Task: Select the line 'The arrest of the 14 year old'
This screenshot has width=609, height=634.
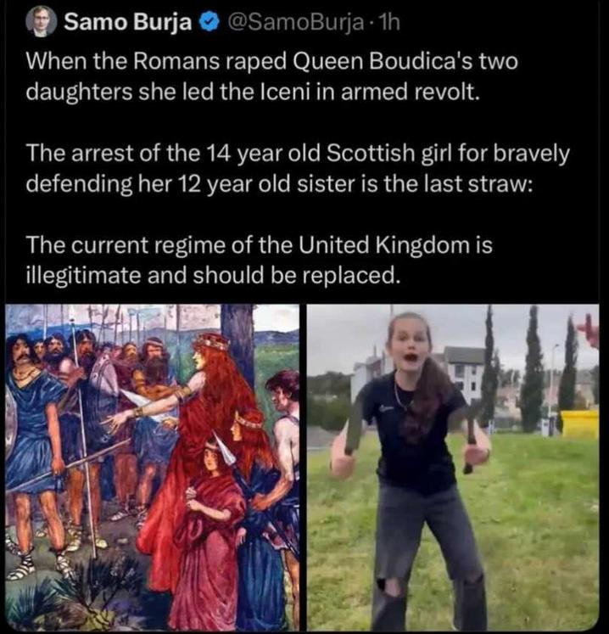Action: (298, 154)
